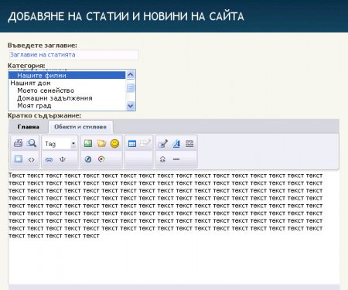The height and width of the screenshot is (290, 348).
Task: Insert a horizontal rule with the dash icon
Action: tap(176, 159)
